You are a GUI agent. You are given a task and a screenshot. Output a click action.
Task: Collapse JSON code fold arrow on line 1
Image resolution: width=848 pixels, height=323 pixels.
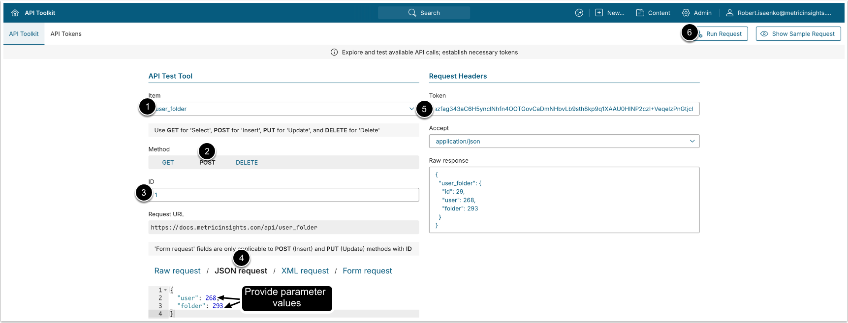165,290
